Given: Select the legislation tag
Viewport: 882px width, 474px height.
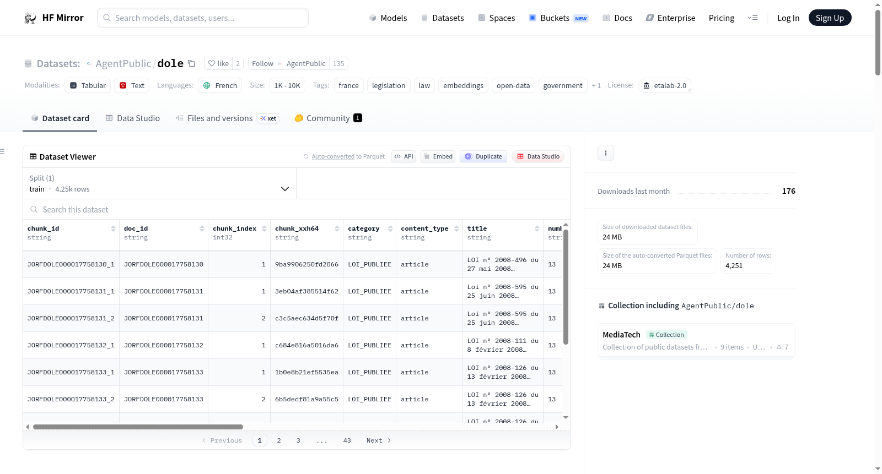Looking at the screenshot, I should 389,85.
